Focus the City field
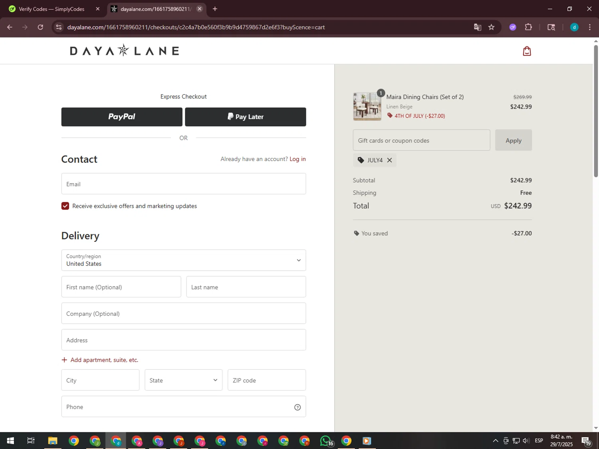Screen dimensions: 599x449 click(x=100, y=380)
